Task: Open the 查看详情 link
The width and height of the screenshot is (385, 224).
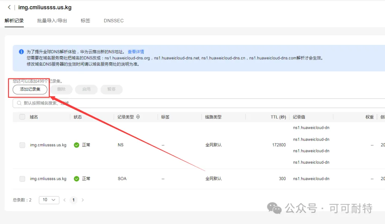Action: click(x=136, y=52)
